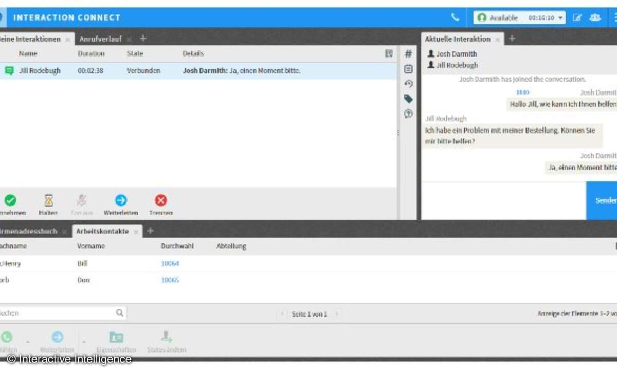
Task: Select the Jill Rodebugh interaction row
Action: tap(198, 71)
